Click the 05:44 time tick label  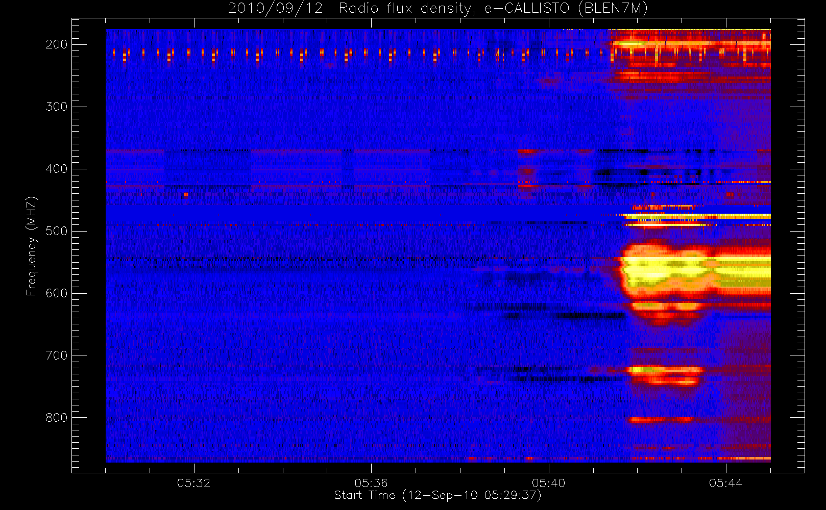click(x=725, y=482)
